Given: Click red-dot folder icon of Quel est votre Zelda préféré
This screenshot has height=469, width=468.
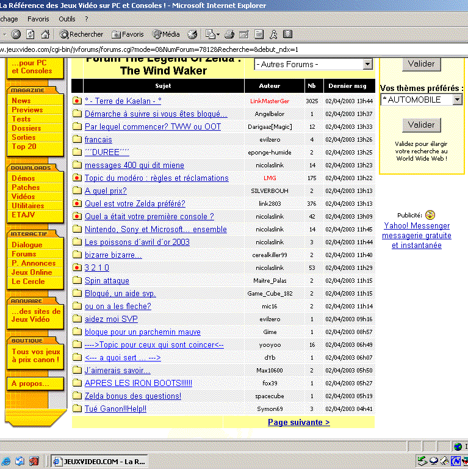Looking at the screenshot, I should [x=77, y=203].
